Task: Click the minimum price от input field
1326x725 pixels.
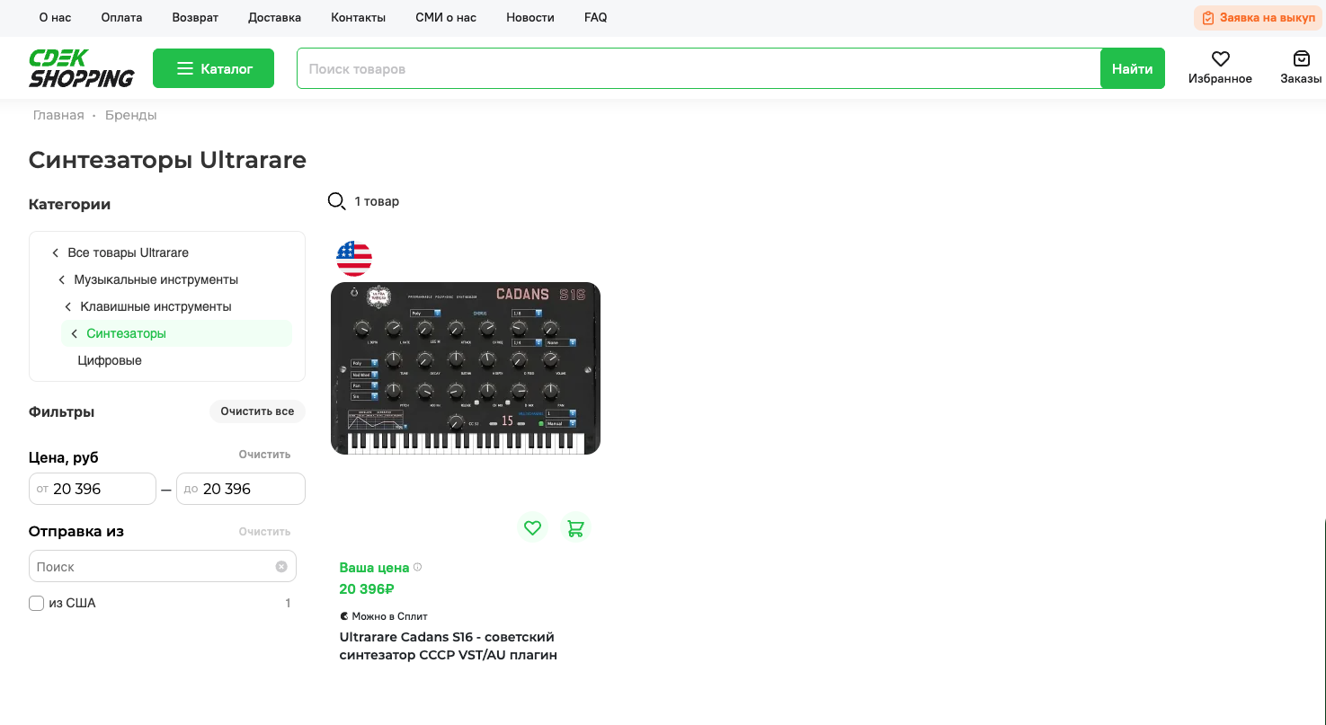Action: coord(93,489)
